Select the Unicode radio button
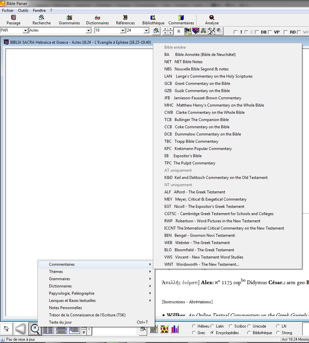The image size is (309, 343). pos(249,326)
